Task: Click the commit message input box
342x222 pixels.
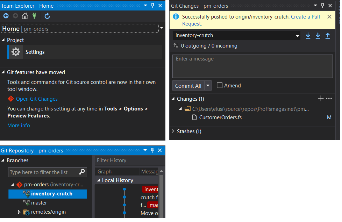Action: pyautogui.click(x=252, y=66)
